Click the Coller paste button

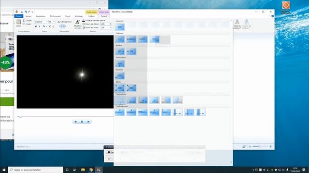[x=18, y=24]
